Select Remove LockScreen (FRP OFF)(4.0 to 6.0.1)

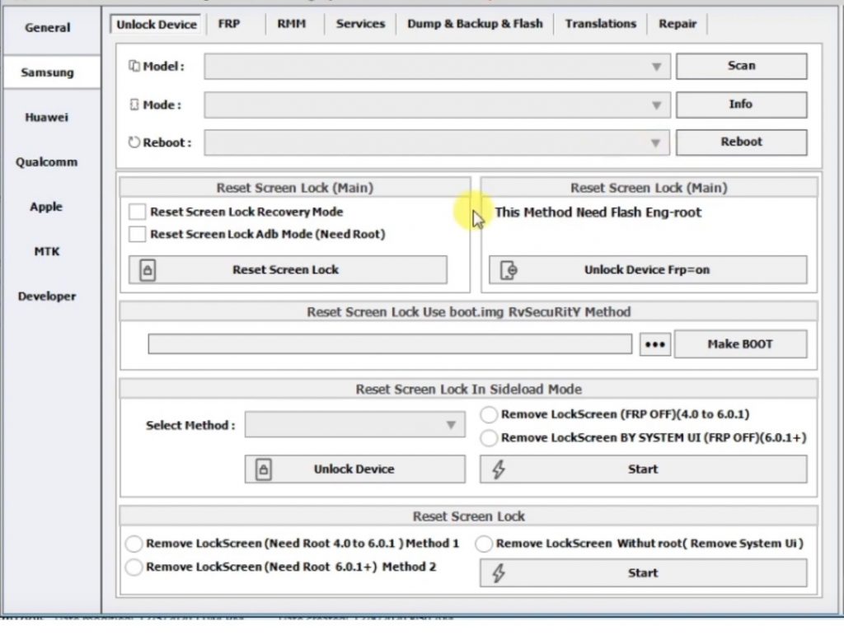click(488, 414)
